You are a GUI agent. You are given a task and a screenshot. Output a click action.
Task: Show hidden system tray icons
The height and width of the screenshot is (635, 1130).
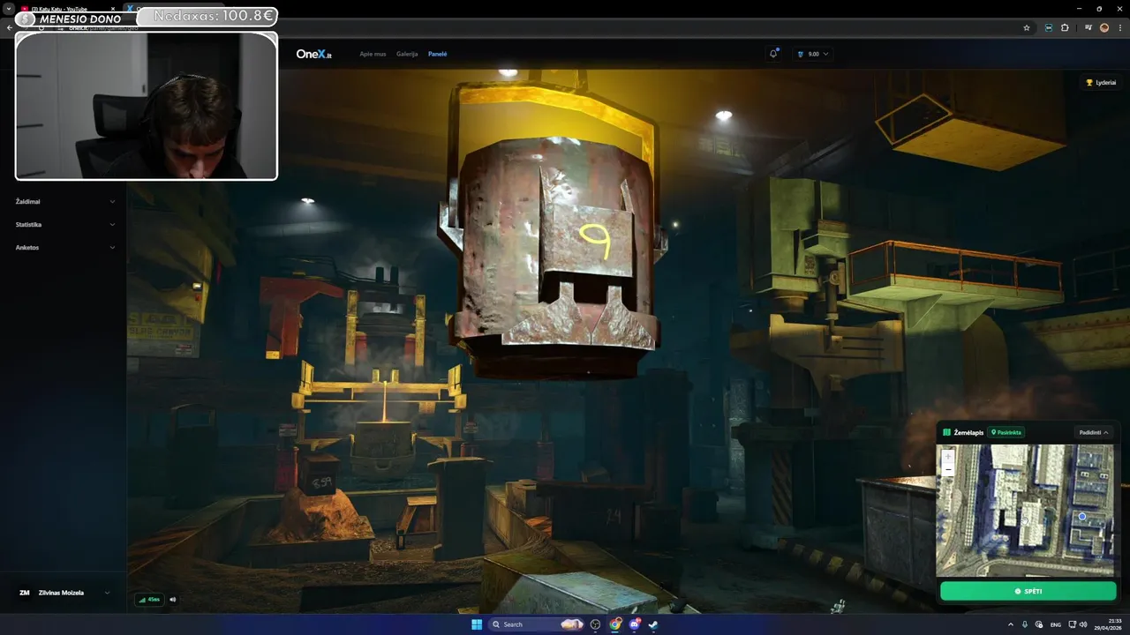[1011, 624]
